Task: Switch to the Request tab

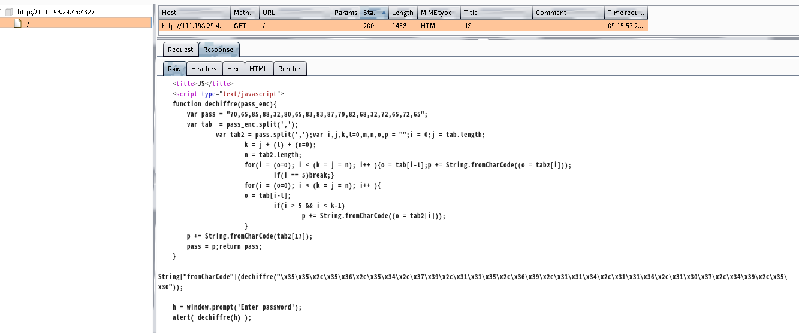Action: coord(180,50)
